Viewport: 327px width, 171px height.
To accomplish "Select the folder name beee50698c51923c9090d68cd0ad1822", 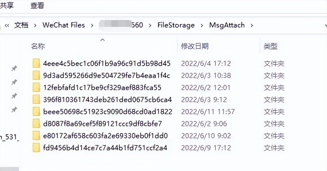I will (x=107, y=112).
